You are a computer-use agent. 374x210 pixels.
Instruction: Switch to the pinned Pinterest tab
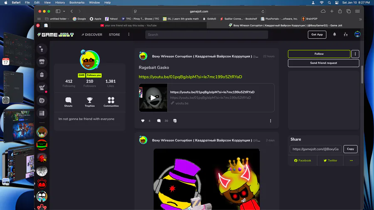coord(38,25)
